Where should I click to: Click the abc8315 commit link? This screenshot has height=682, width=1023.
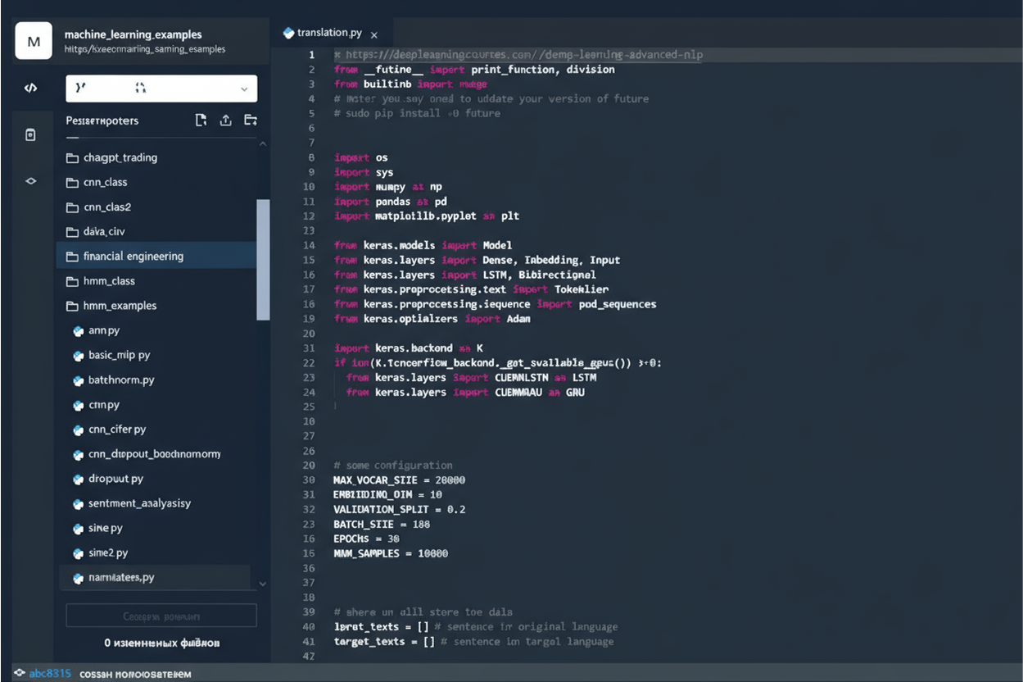pos(50,674)
